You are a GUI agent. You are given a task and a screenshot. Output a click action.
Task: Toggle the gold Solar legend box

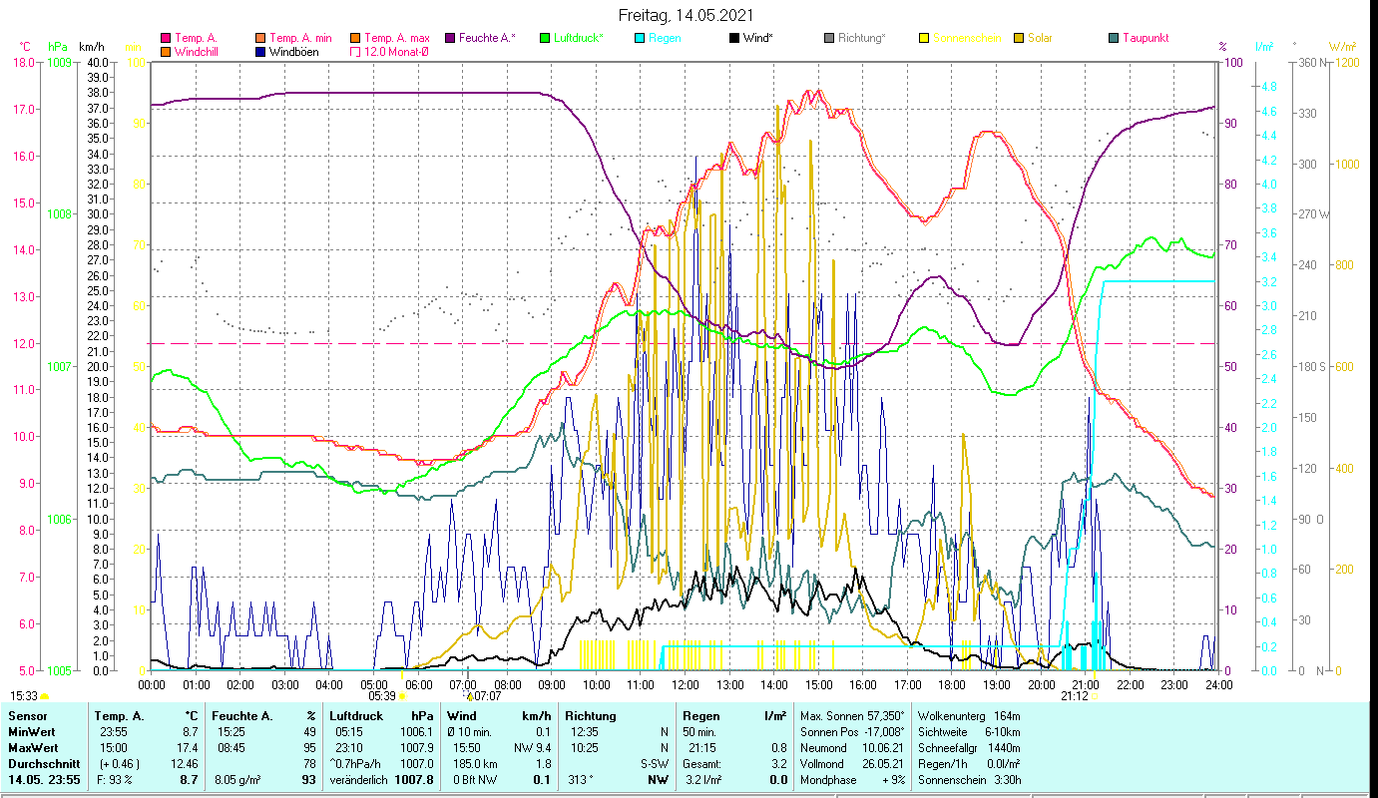coord(1019,38)
